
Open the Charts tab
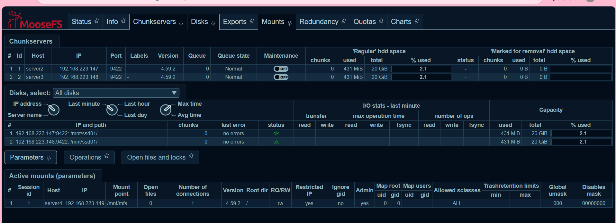coord(401,22)
